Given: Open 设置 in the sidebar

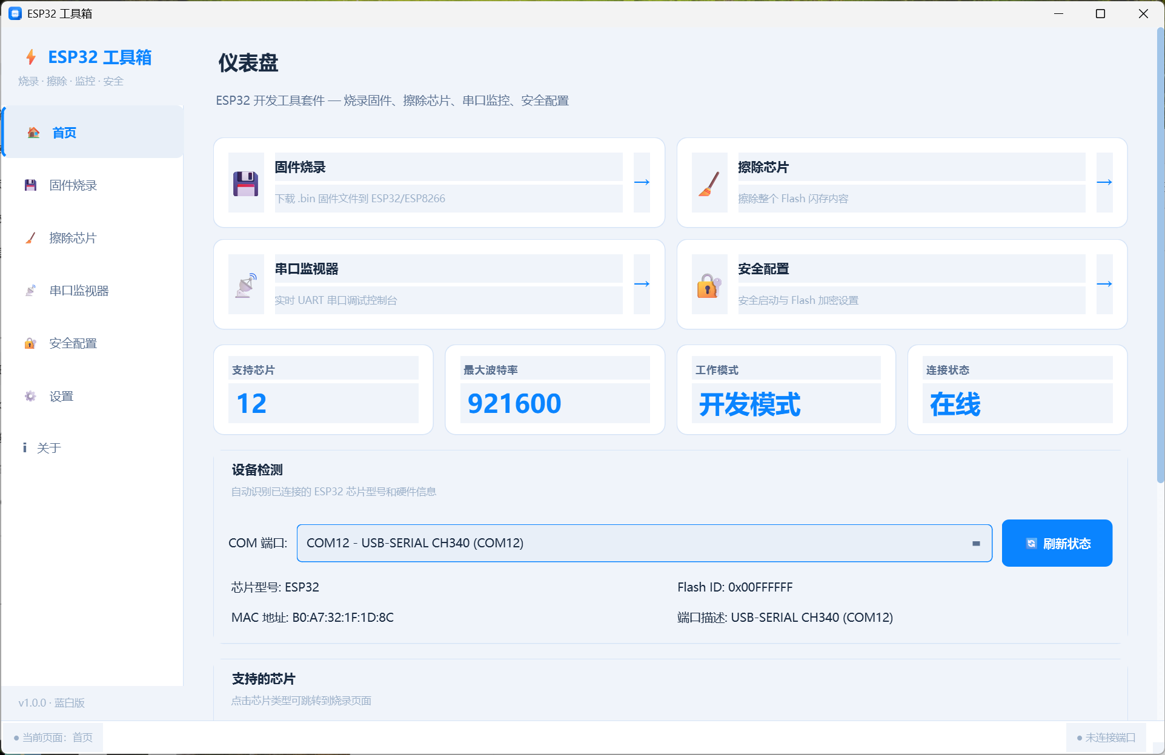Looking at the screenshot, I should [93, 396].
